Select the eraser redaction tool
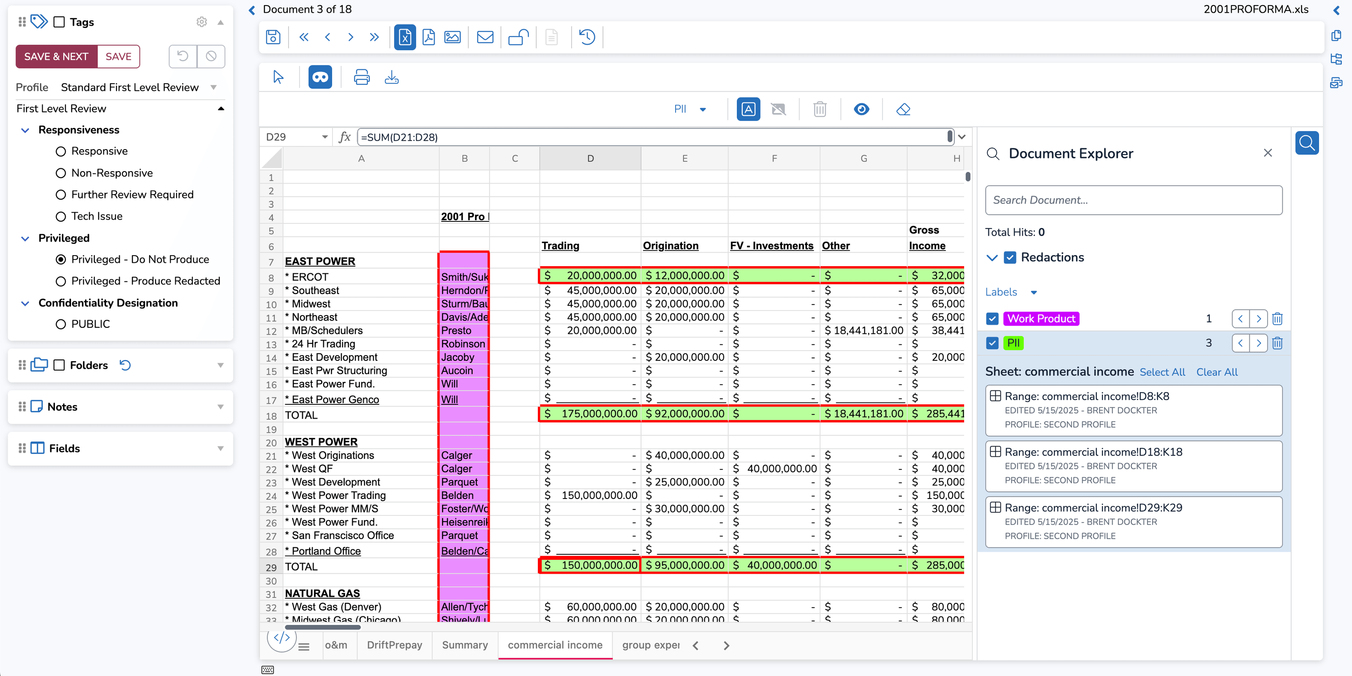Viewport: 1352px width, 676px height. click(x=903, y=109)
